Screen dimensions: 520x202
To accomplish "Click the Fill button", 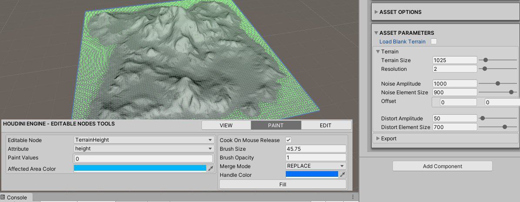I will click(282, 184).
